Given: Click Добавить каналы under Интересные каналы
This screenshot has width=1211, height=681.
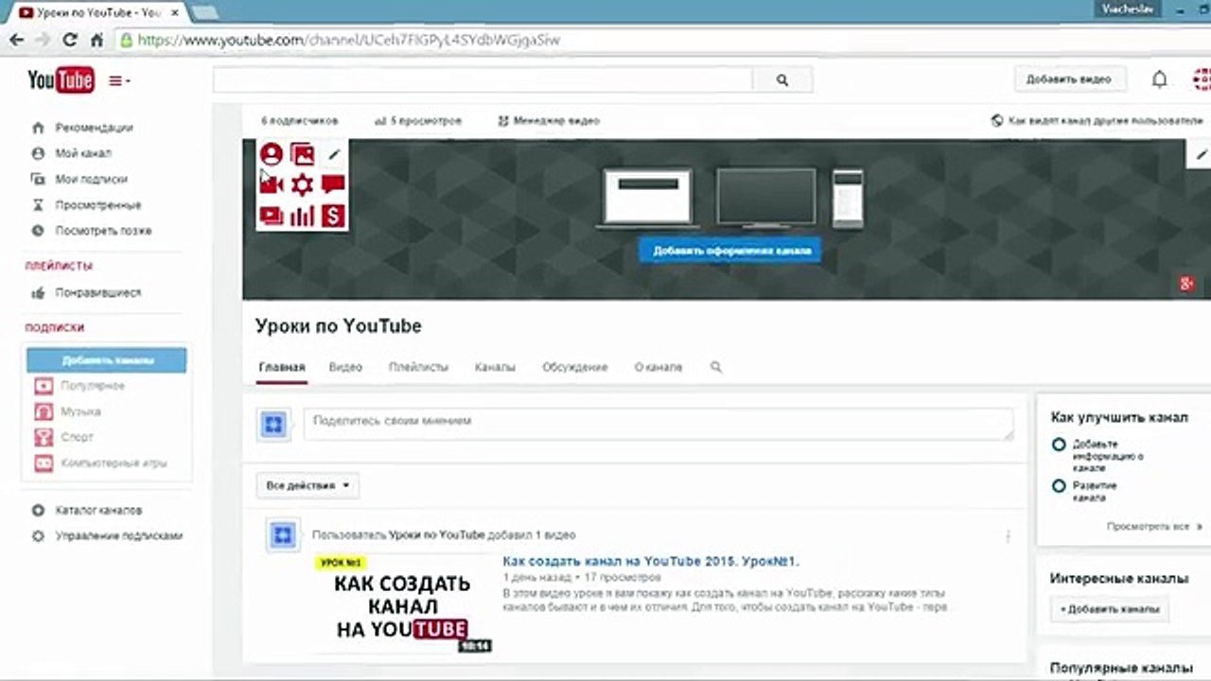Looking at the screenshot, I should (1110, 609).
